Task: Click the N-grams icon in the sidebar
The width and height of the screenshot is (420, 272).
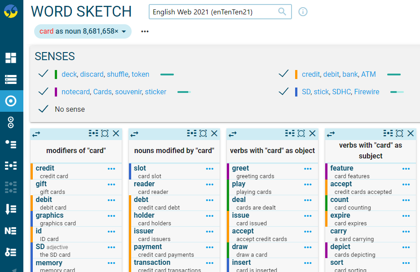Action: [11, 231]
